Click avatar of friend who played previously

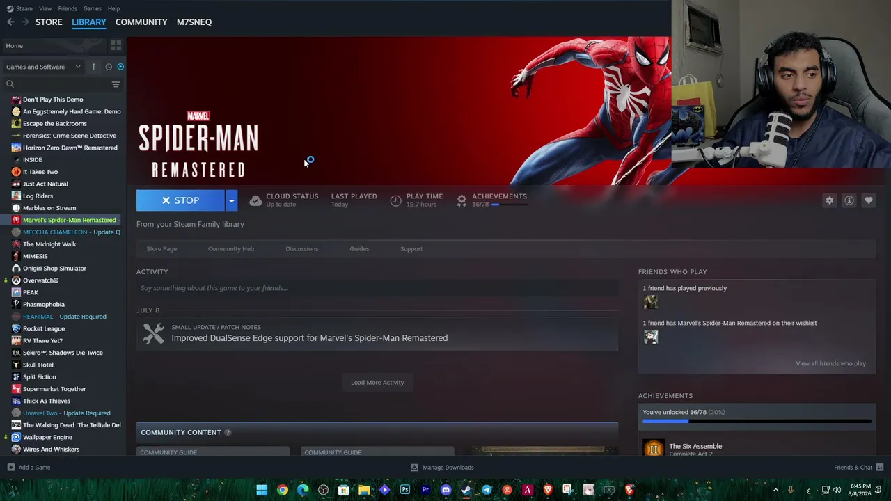click(x=651, y=302)
